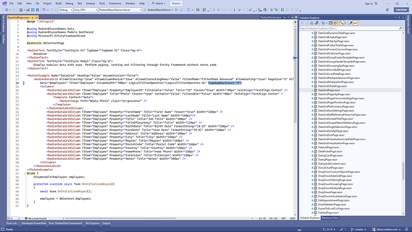412x232 pixels.
Task: Click the Sign in link
Action: click(x=368, y=4)
